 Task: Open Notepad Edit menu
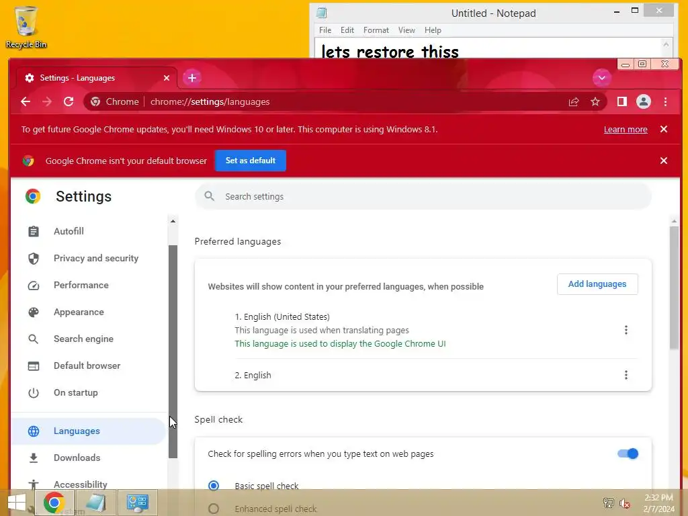(347, 30)
